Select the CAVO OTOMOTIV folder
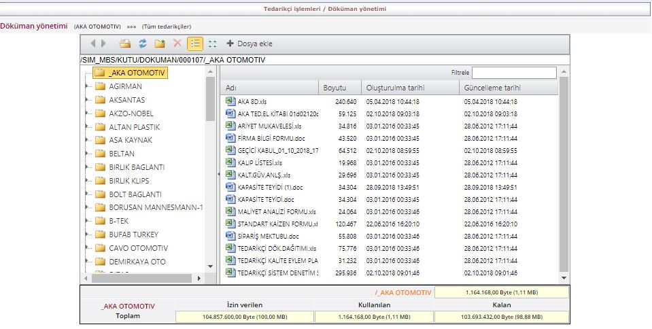This screenshot has width=652, height=329. pos(138,248)
